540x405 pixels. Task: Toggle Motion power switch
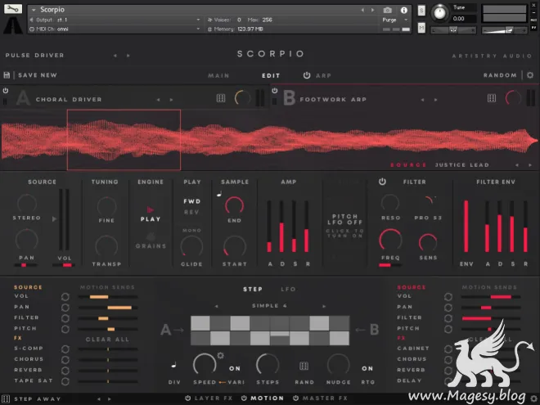(244, 398)
